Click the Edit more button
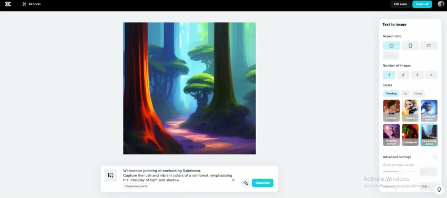This screenshot has width=447, height=198. coord(400,4)
